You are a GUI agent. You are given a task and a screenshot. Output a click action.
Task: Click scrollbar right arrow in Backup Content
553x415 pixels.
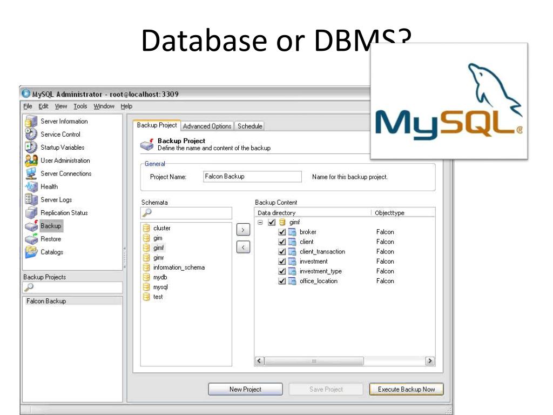tap(429, 361)
